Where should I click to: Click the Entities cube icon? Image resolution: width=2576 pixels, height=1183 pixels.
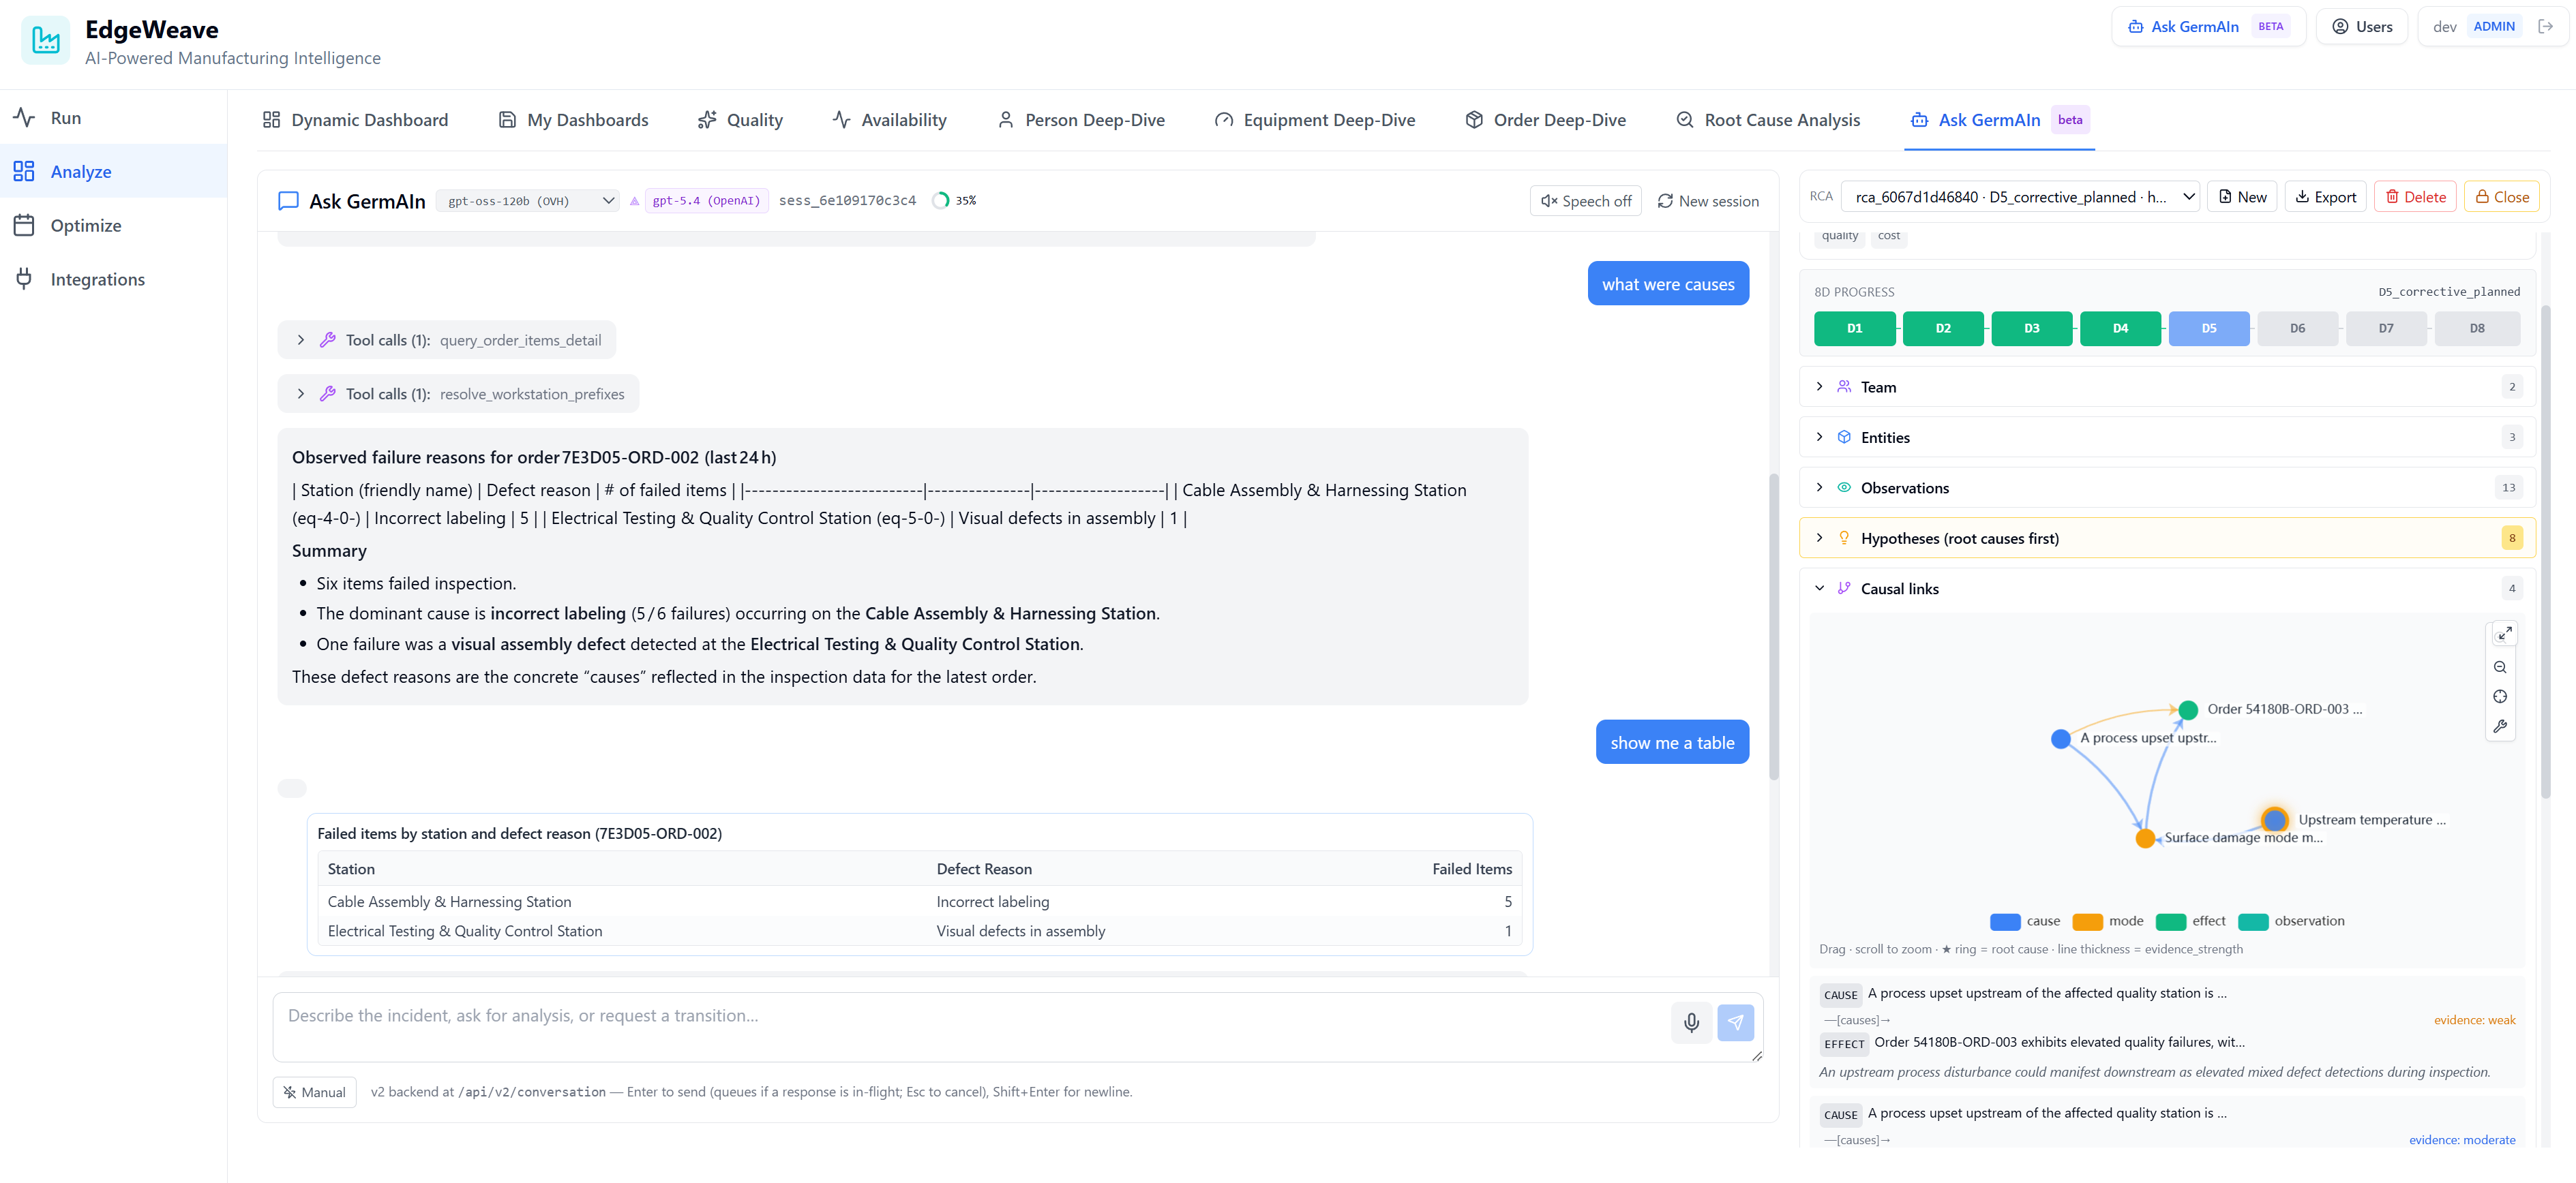[x=1844, y=437]
